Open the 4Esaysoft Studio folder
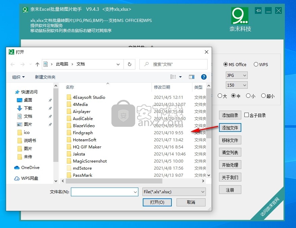The image size is (296, 228). tap(89, 97)
